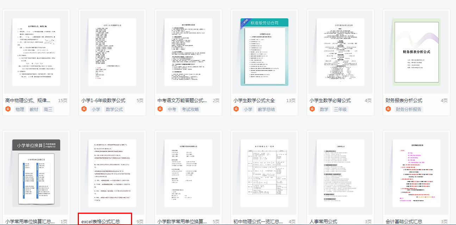Open the 小学生数学必背公式 thumbnail

point(341,52)
